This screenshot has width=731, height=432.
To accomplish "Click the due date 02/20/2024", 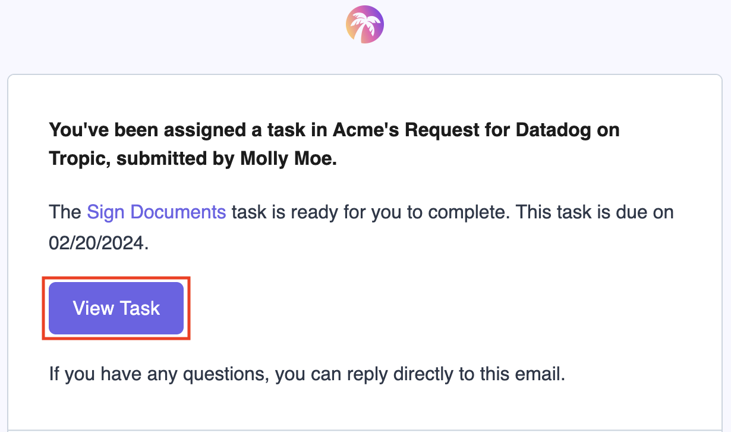I will click(x=99, y=243).
